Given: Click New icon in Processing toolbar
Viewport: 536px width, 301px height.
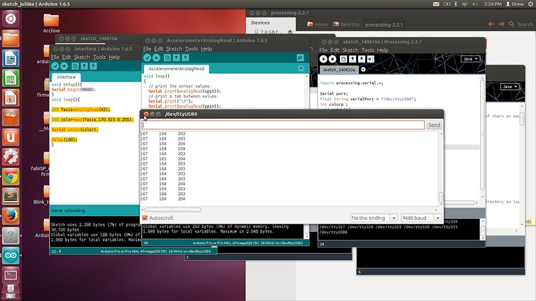Looking at the screenshot, I should point(344,59).
